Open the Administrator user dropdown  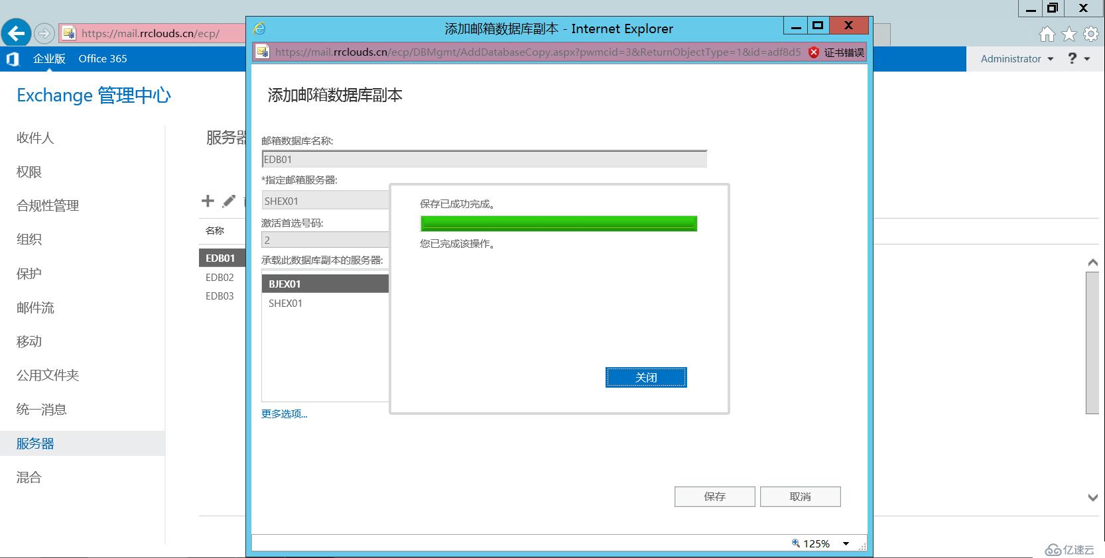click(x=1017, y=59)
